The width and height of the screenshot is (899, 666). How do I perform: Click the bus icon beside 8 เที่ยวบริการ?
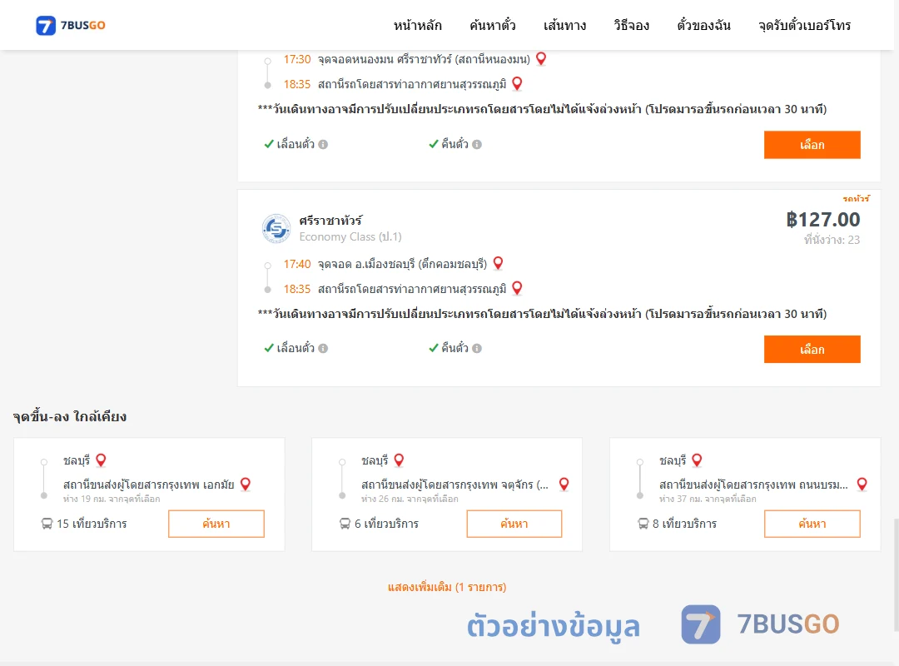point(643,524)
